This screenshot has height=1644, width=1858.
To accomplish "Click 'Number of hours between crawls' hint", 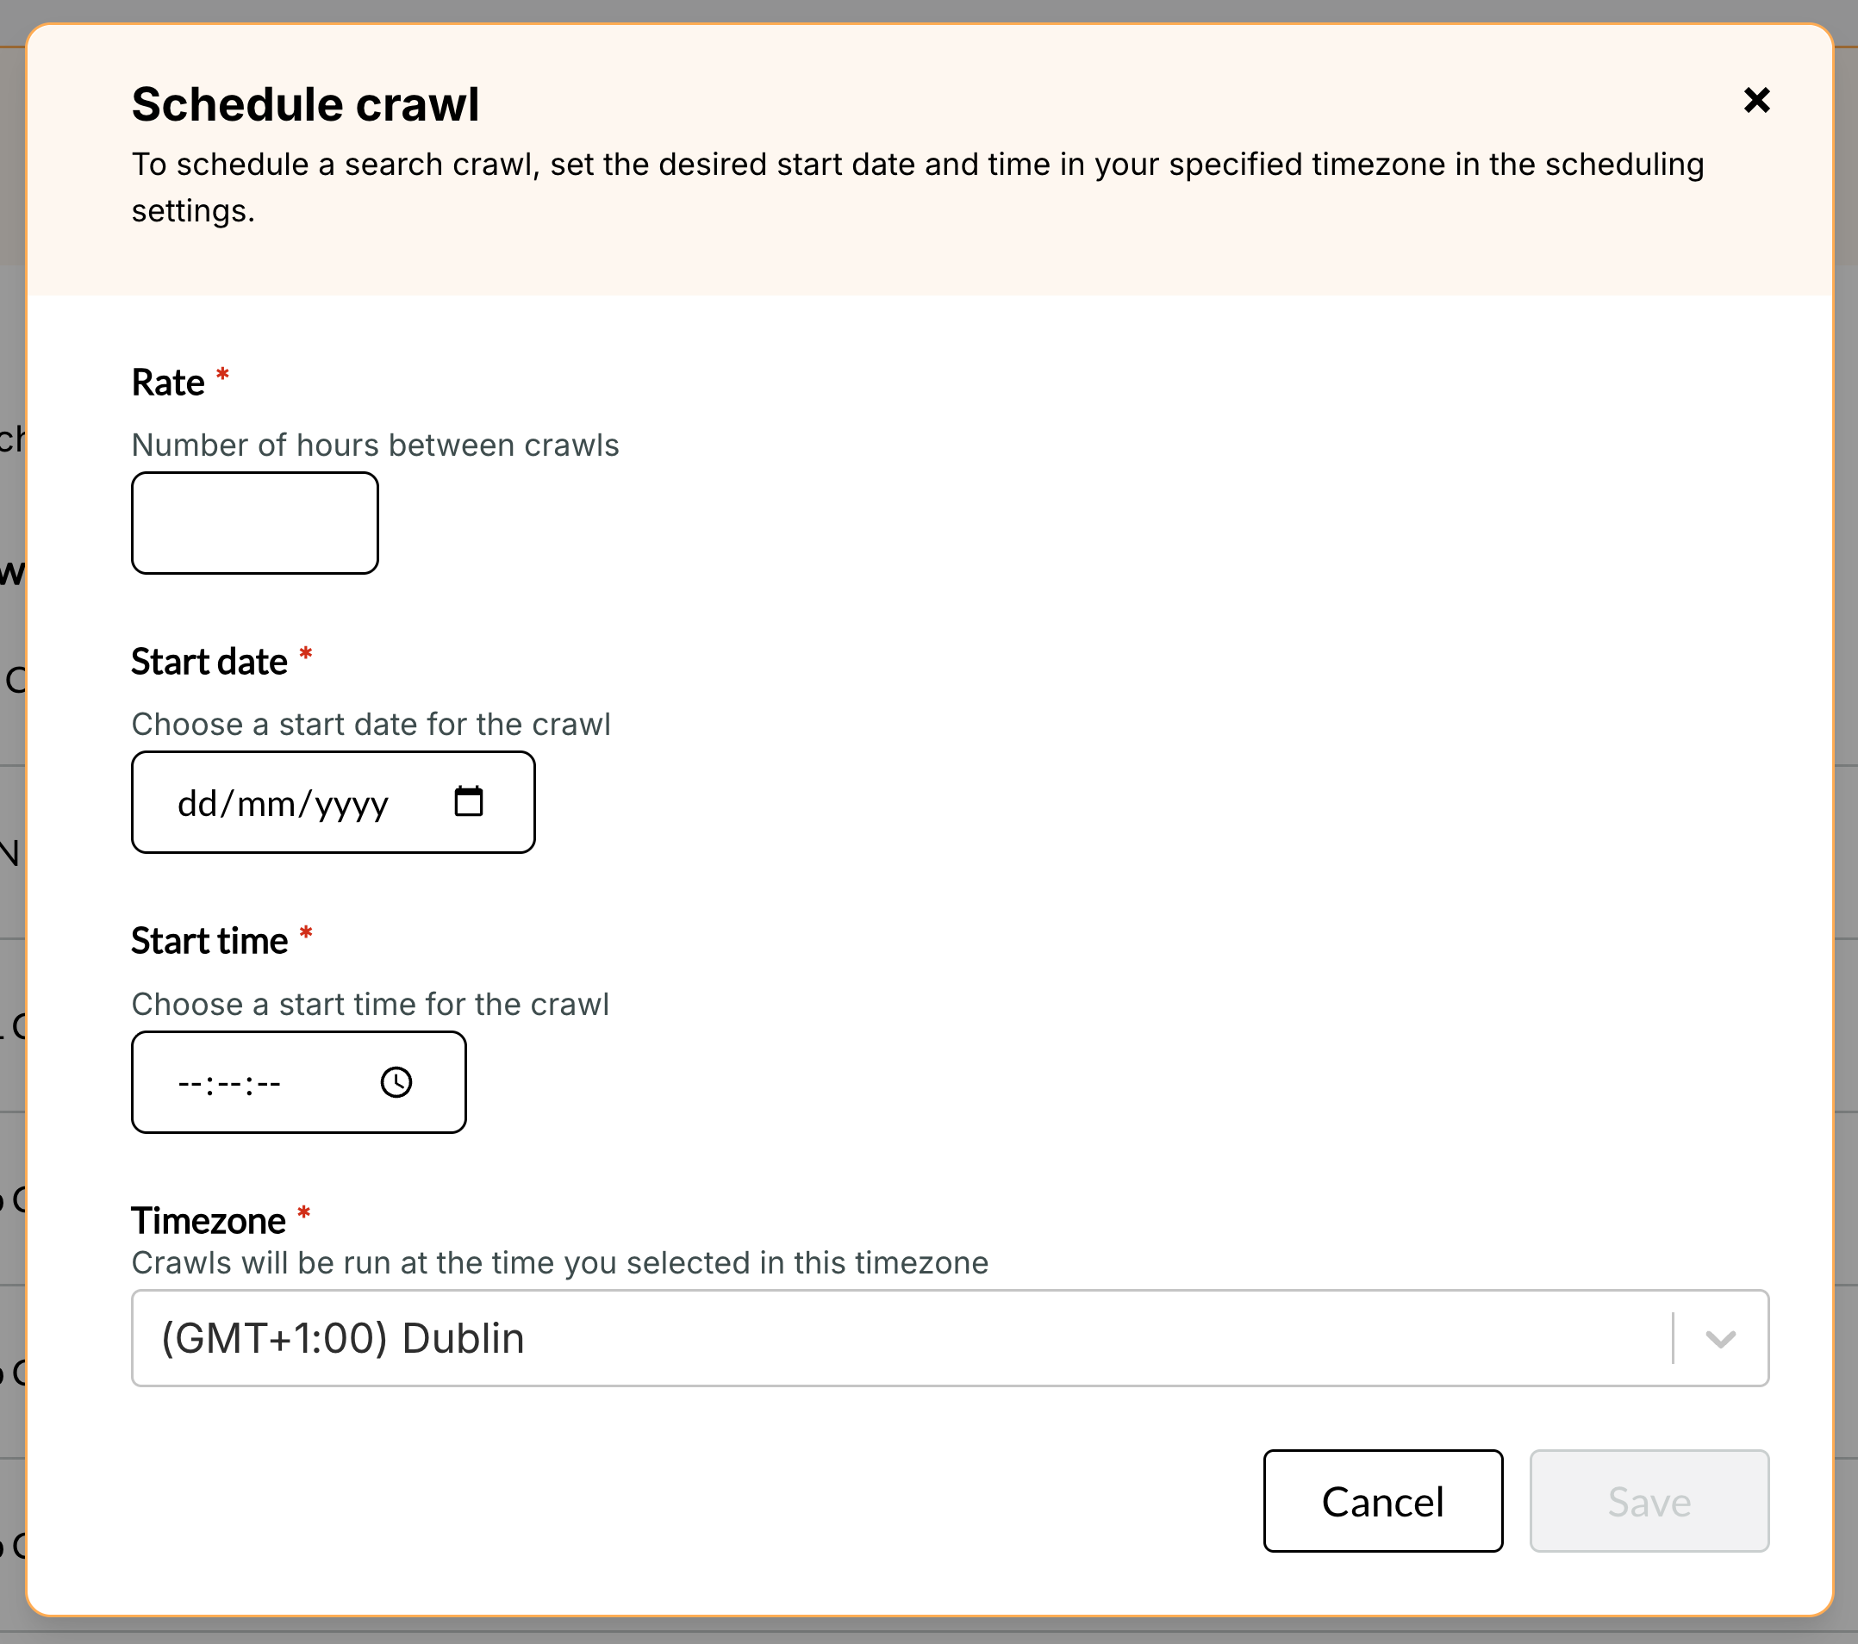I will tap(375, 445).
